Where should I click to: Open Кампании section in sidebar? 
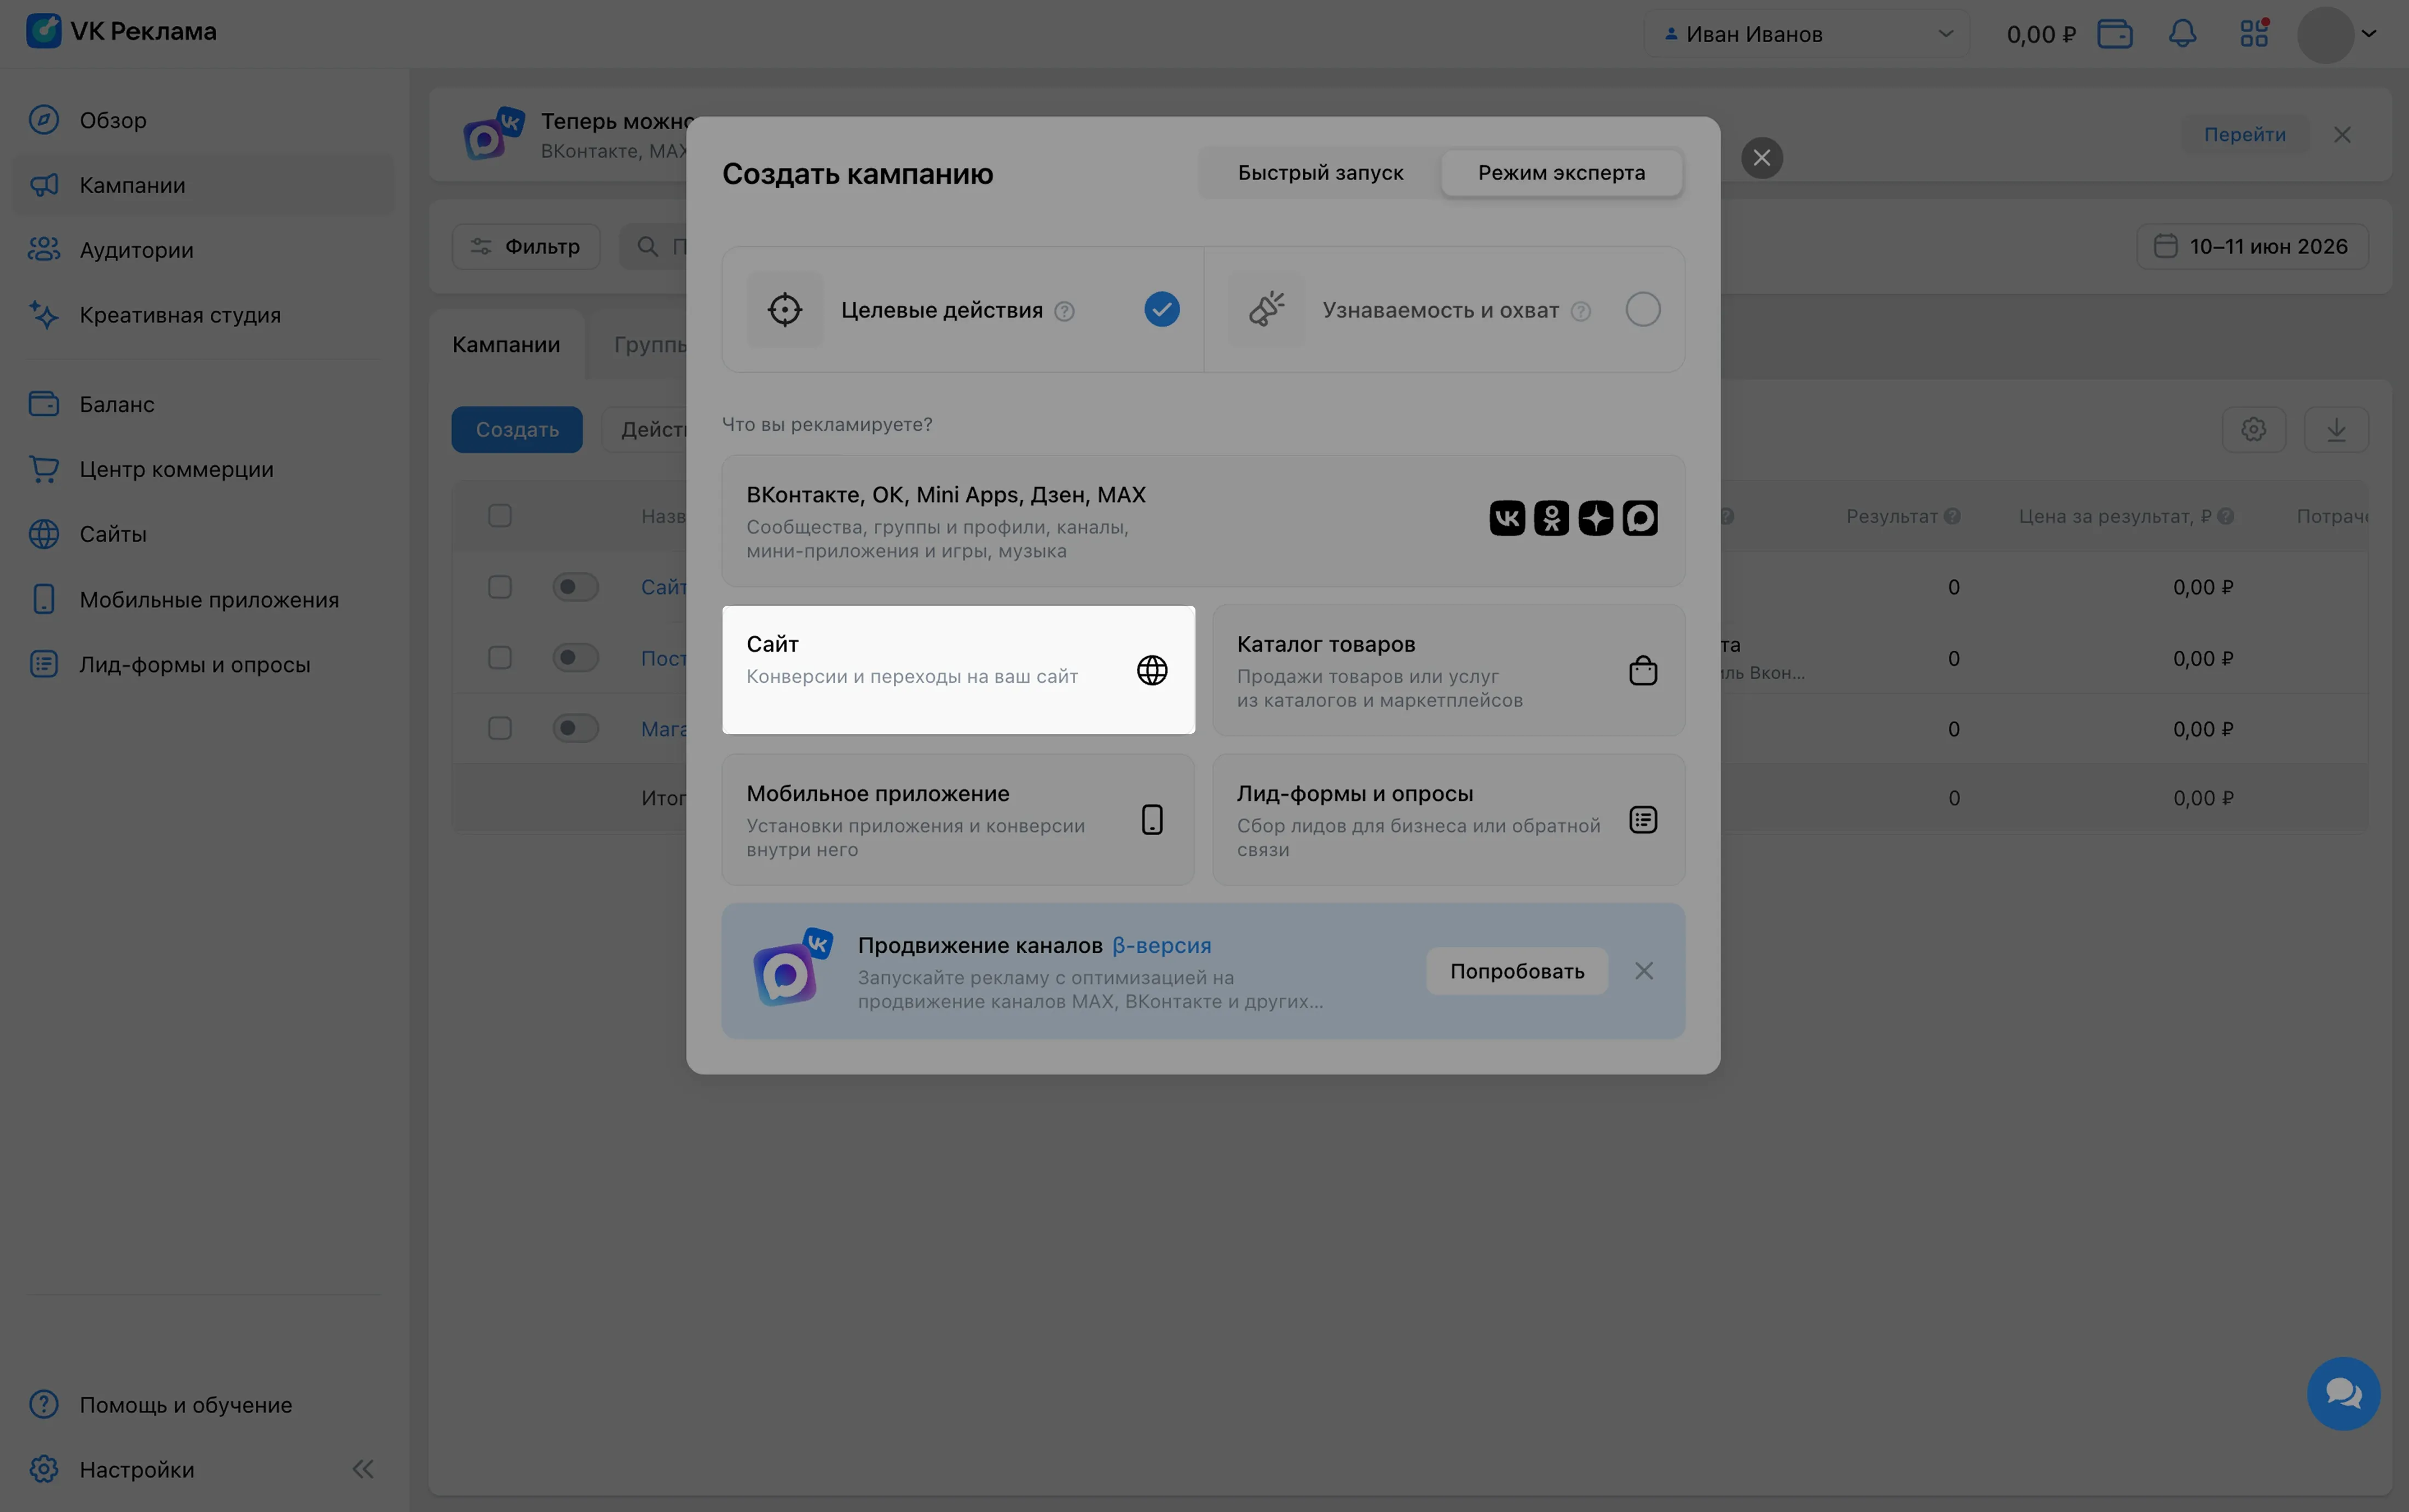click(x=203, y=185)
